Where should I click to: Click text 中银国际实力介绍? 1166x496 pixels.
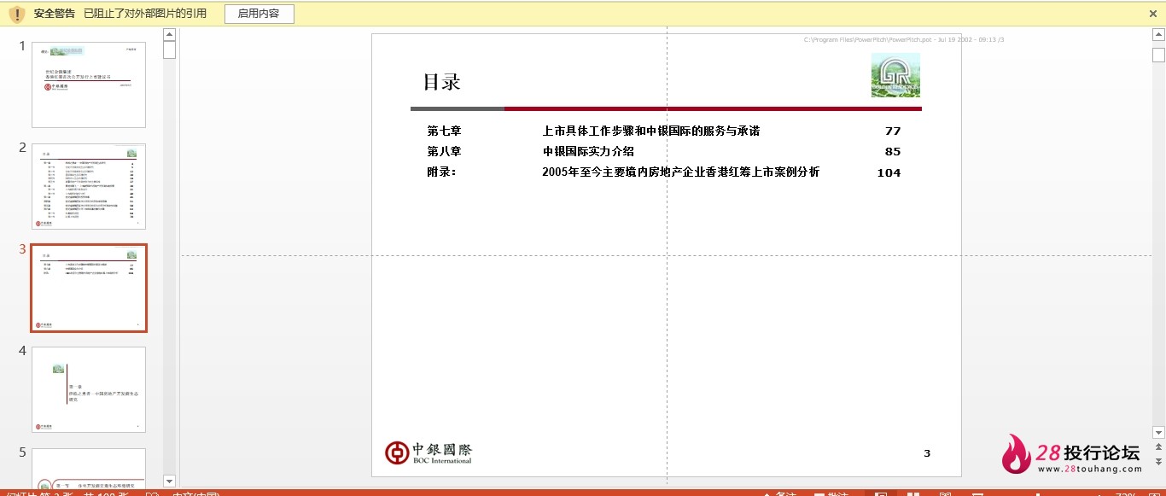click(588, 151)
